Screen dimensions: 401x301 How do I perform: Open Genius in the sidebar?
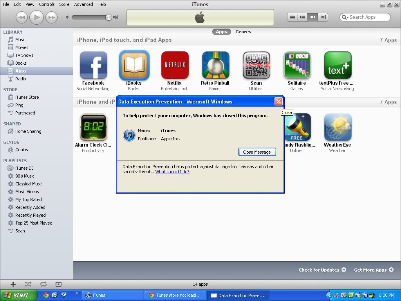22,150
